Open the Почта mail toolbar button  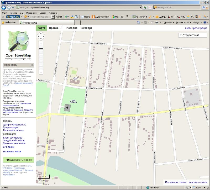point(85,17)
